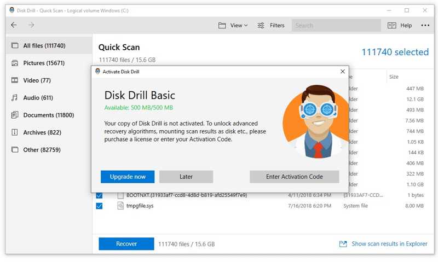
Task: Minimize the Disk Drill window
Action: pyautogui.click(x=389, y=10)
